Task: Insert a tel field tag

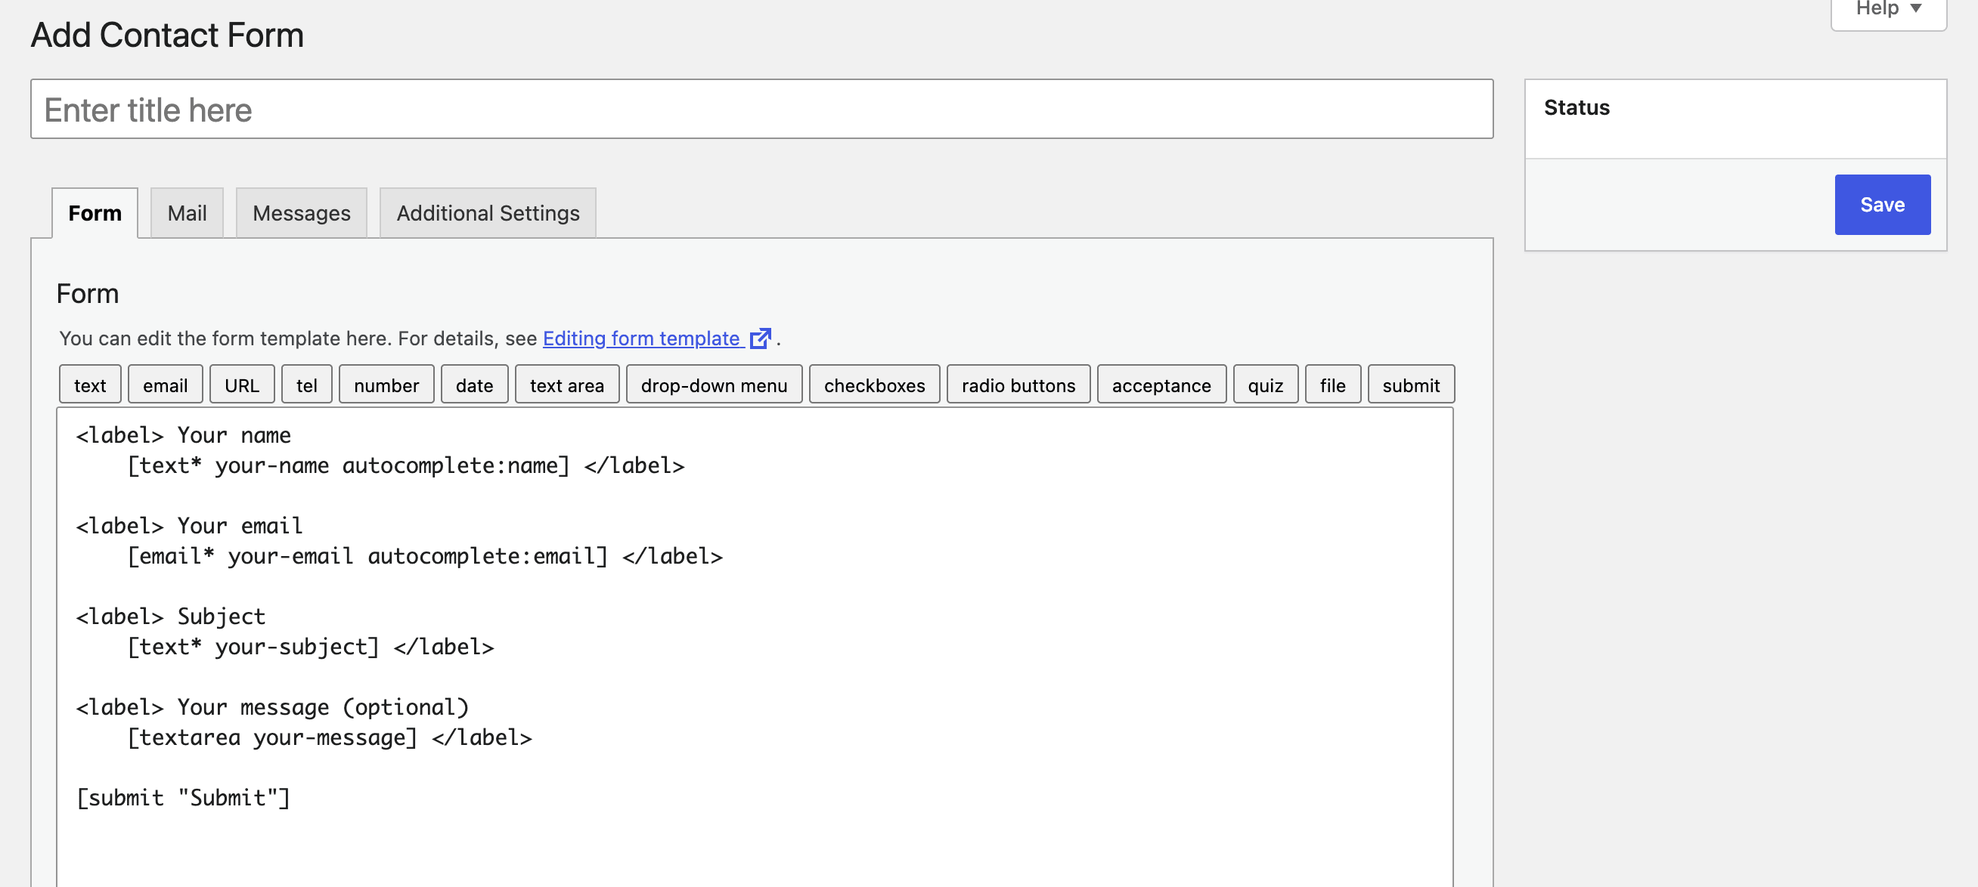Action: [306, 385]
